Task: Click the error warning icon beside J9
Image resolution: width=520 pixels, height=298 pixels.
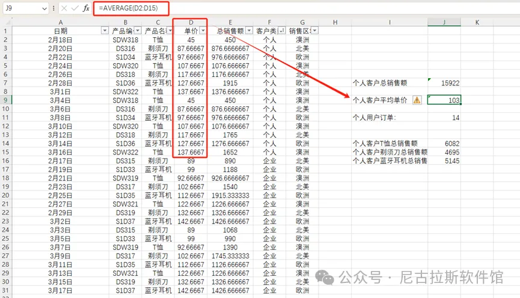Action: pyautogui.click(x=417, y=100)
